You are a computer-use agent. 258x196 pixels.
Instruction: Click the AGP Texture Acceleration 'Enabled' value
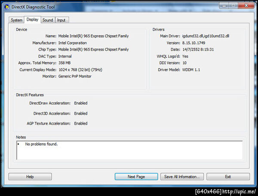point(81,123)
